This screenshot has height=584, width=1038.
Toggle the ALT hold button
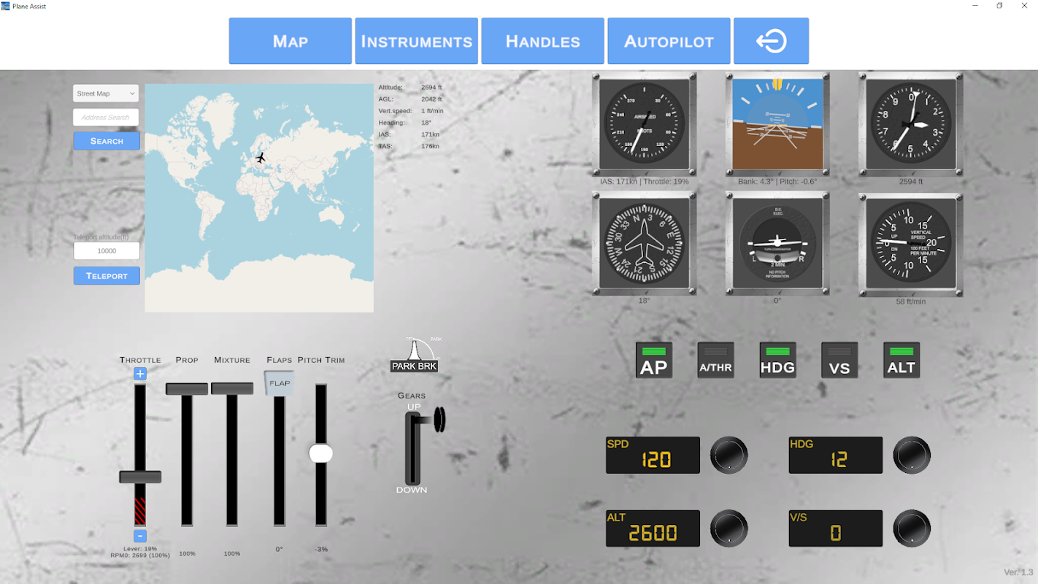(x=901, y=360)
